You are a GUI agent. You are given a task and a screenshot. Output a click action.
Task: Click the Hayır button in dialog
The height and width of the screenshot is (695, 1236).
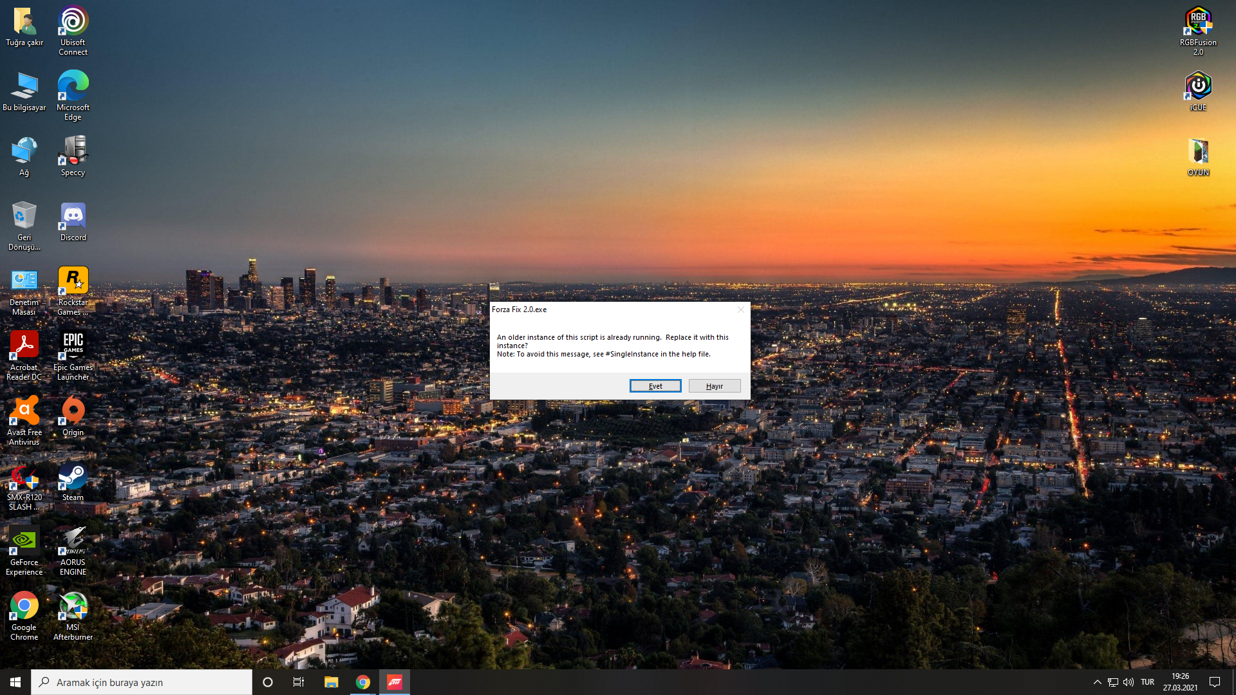point(714,386)
